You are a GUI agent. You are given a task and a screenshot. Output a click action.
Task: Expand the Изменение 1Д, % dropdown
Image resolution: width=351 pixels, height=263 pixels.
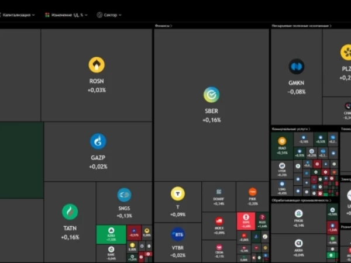click(x=66, y=15)
